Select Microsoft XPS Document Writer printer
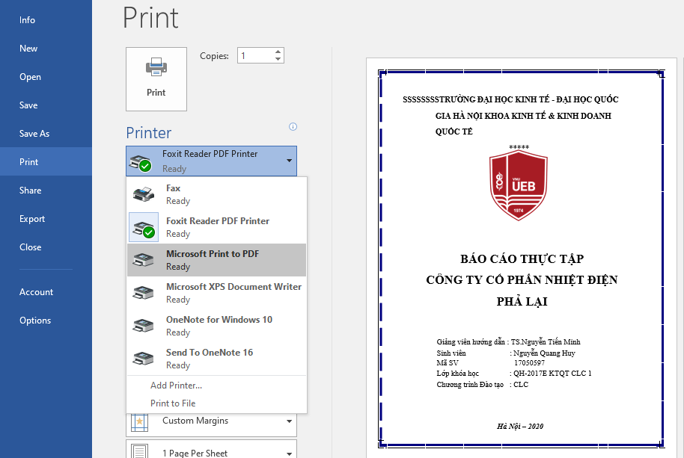This screenshot has width=684, height=458. [217, 293]
